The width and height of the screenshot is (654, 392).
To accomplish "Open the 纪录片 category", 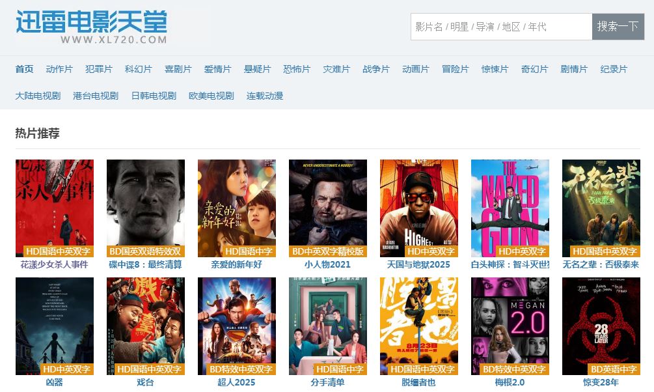I will pos(614,69).
